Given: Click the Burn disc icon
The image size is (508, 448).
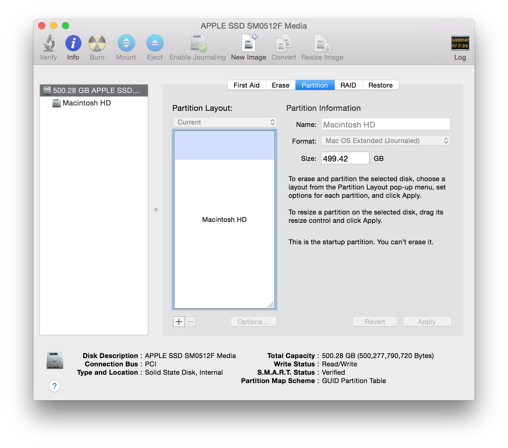Looking at the screenshot, I should tap(97, 43).
